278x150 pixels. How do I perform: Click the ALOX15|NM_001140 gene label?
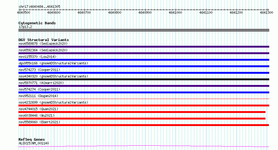[34, 143]
